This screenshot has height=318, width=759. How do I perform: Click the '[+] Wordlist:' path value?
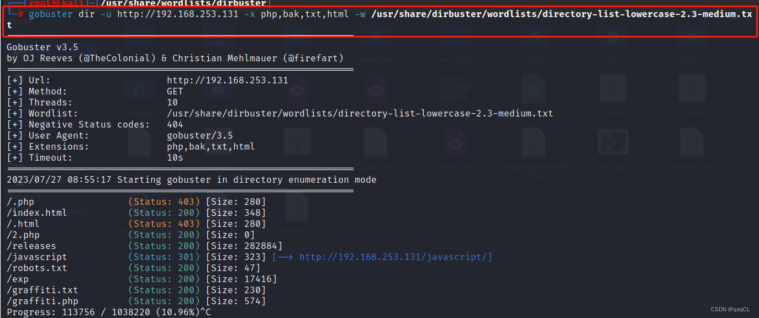[x=360, y=113]
